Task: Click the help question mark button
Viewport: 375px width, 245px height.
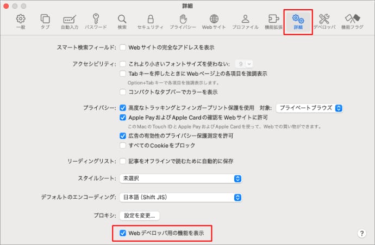Action: (x=362, y=233)
